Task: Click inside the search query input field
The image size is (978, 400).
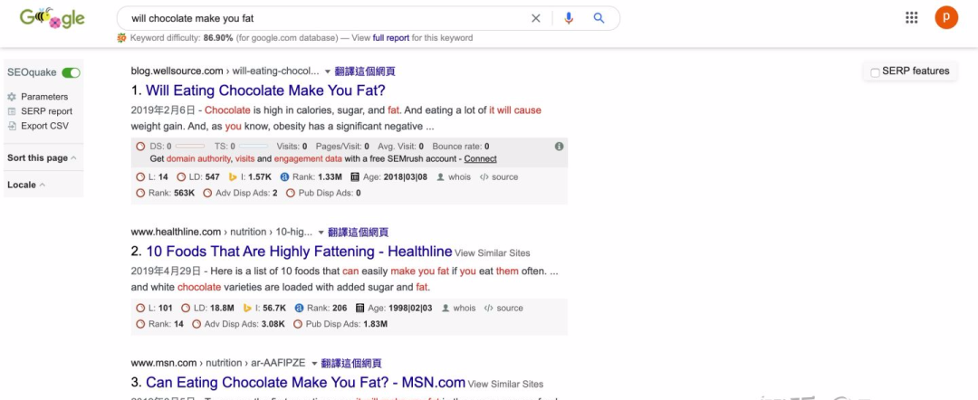Action: (x=317, y=18)
